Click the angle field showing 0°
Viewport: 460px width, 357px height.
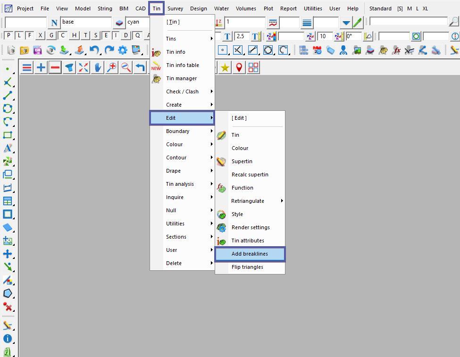tap(353, 36)
